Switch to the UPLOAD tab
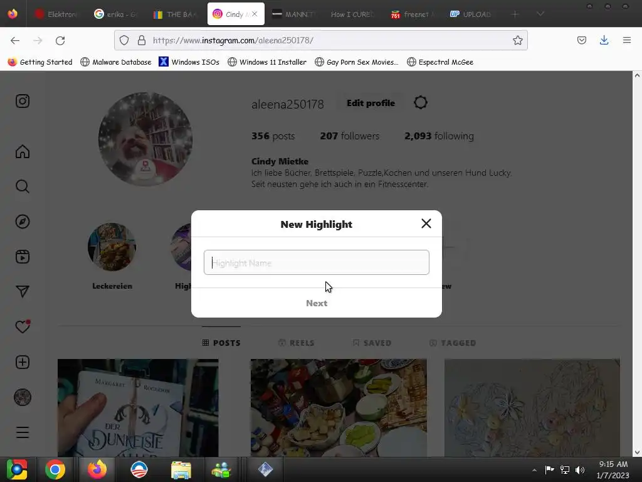The width and height of the screenshot is (642, 482). [471, 14]
